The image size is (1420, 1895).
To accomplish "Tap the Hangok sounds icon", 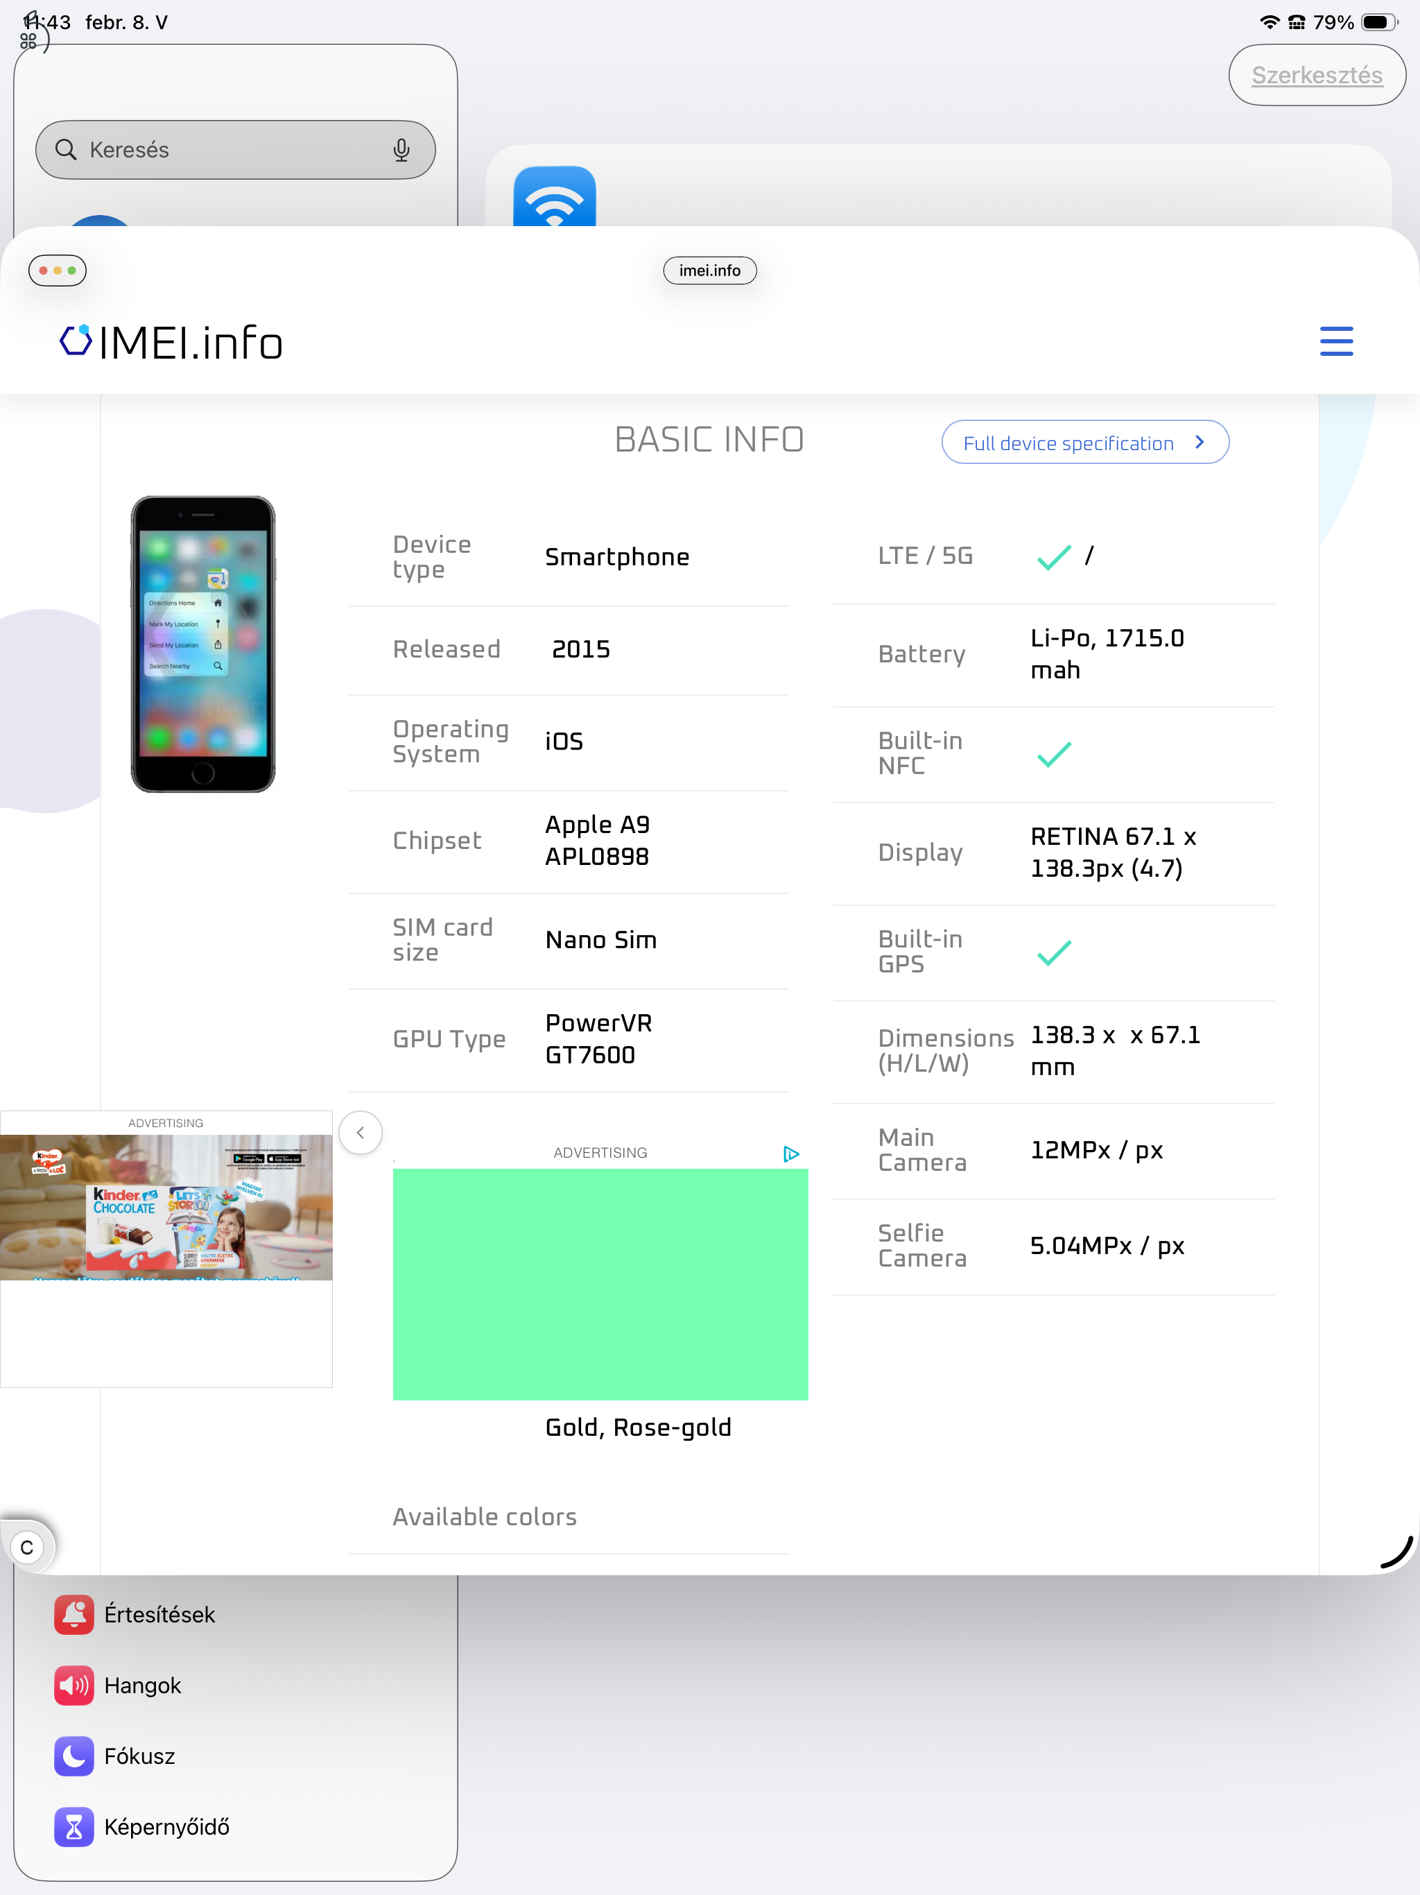I will (x=73, y=1685).
